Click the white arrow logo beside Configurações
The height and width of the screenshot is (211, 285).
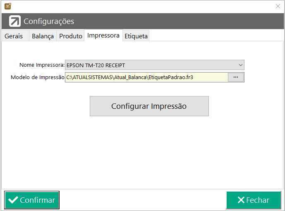click(15, 21)
